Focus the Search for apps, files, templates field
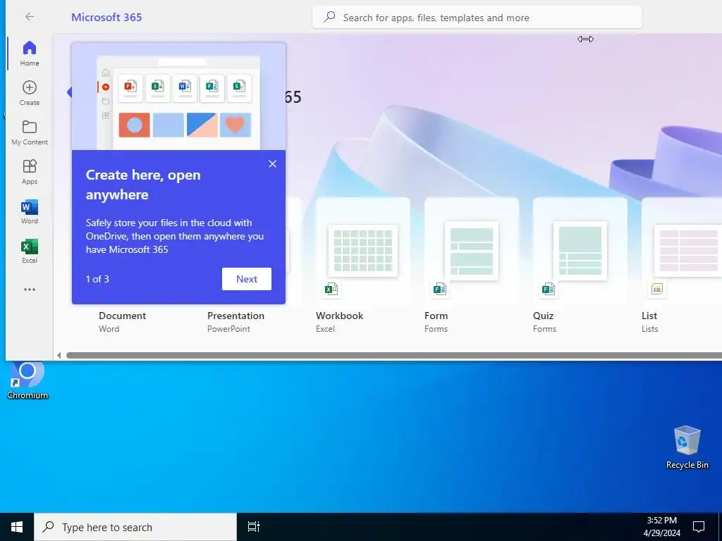 coord(477,18)
